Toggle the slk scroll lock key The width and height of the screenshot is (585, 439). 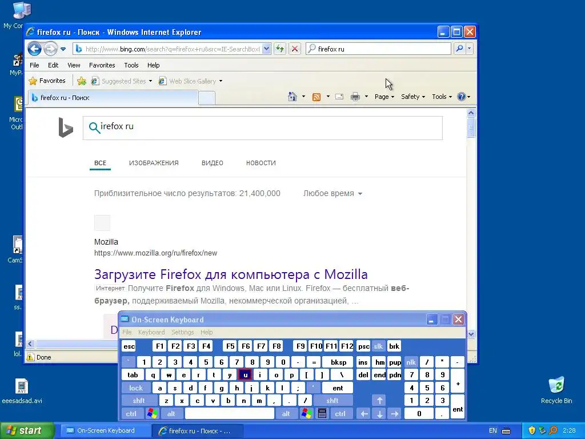[378, 346]
